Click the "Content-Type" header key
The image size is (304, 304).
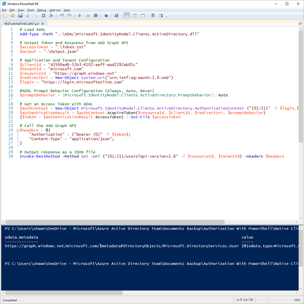46,139
